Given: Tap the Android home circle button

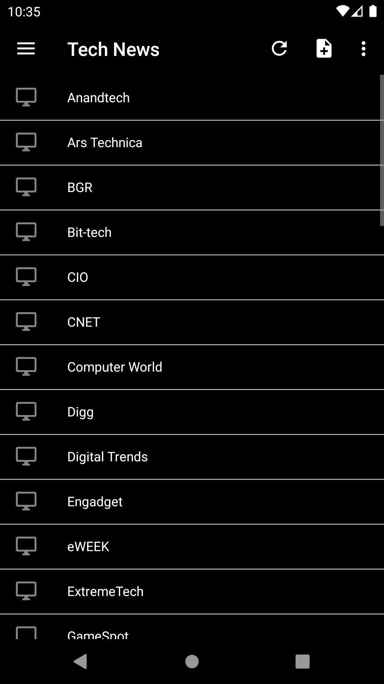Looking at the screenshot, I should (x=192, y=662).
